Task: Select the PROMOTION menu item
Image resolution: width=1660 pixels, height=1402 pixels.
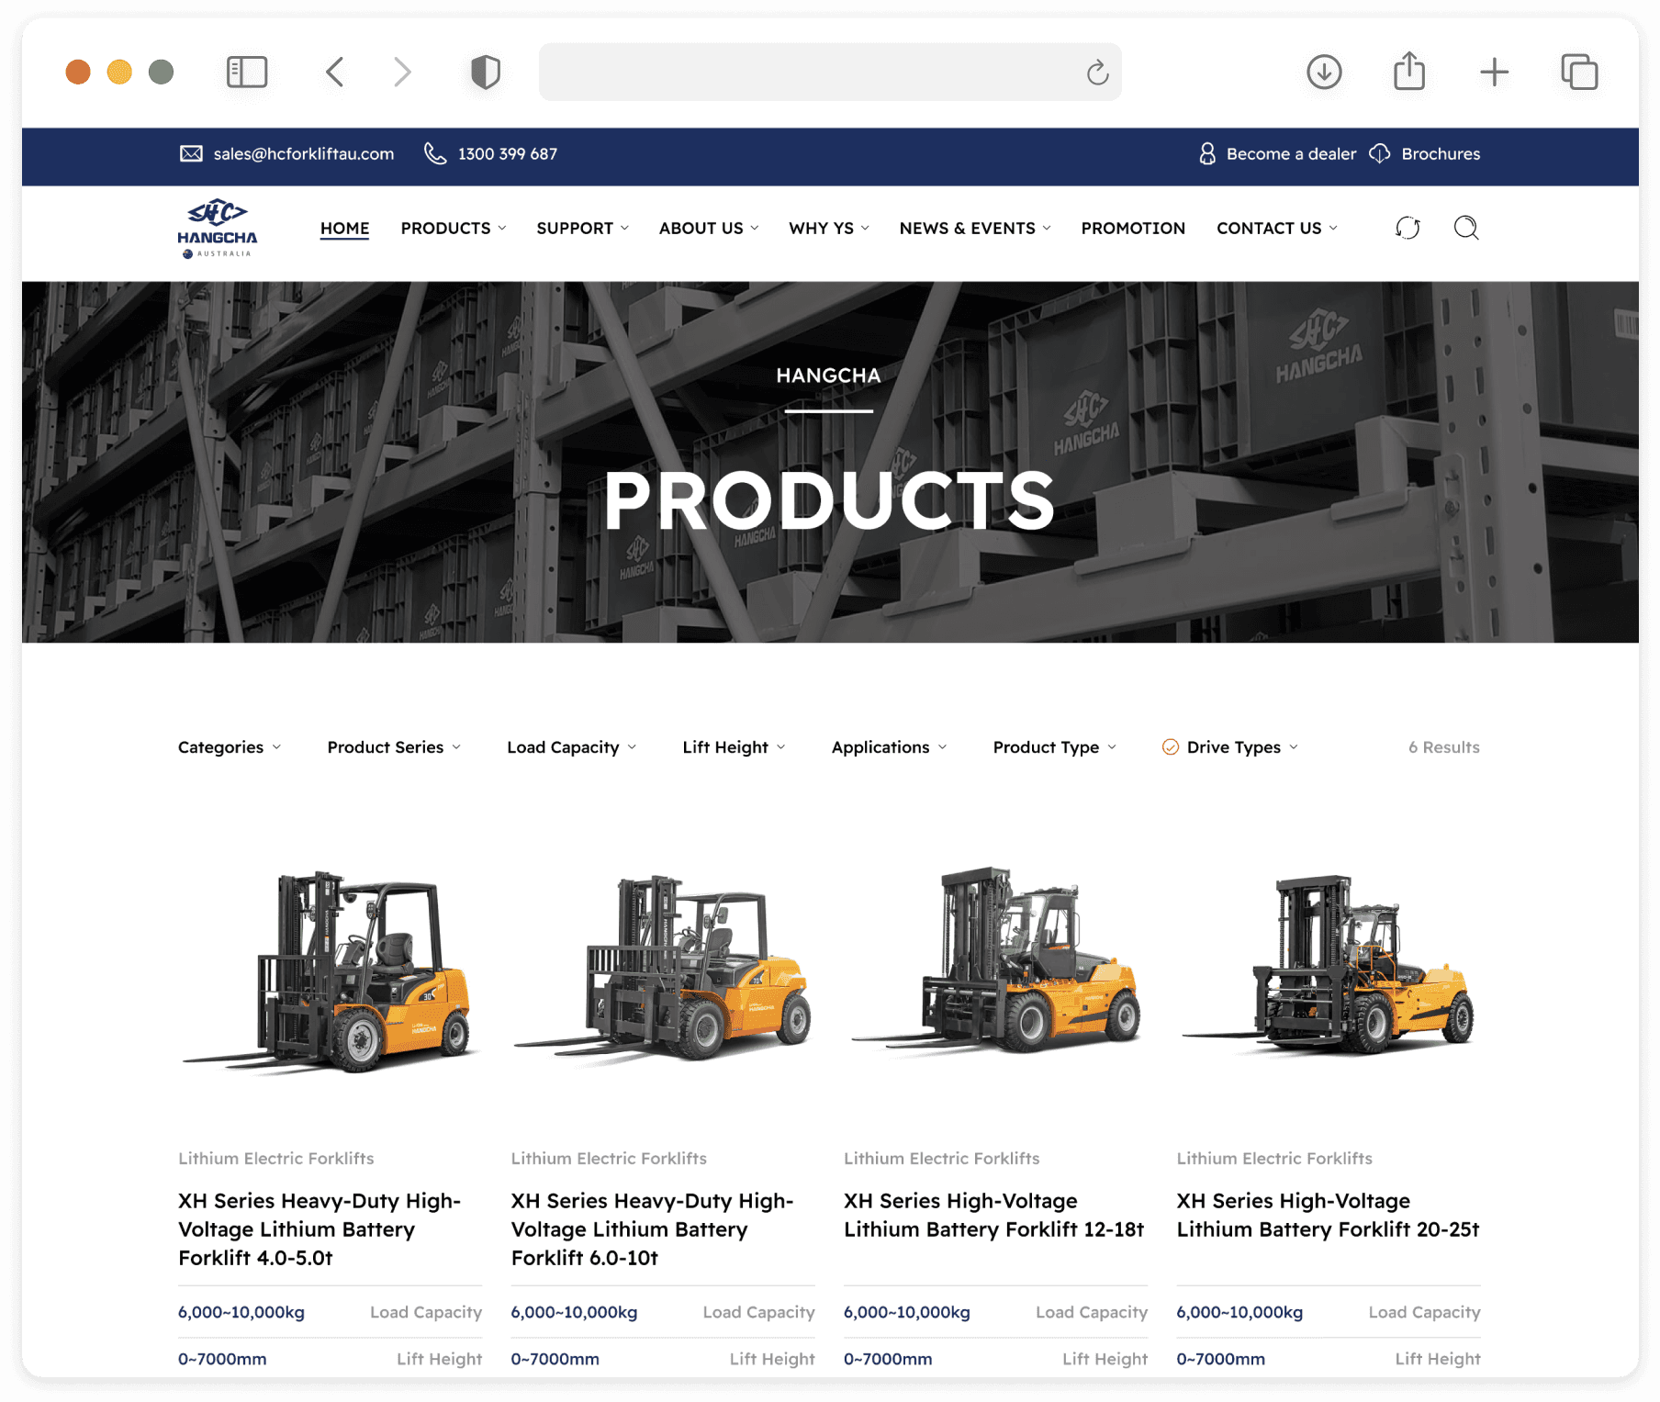Action: (1132, 228)
